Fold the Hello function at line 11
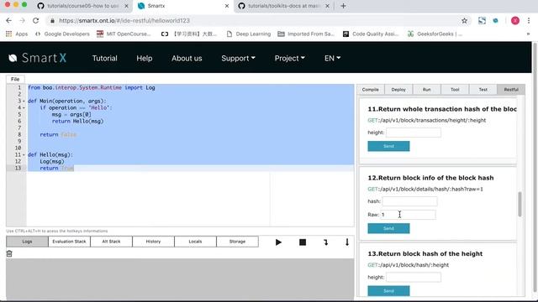The height and width of the screenshot is (302, 538). (24, 154)
